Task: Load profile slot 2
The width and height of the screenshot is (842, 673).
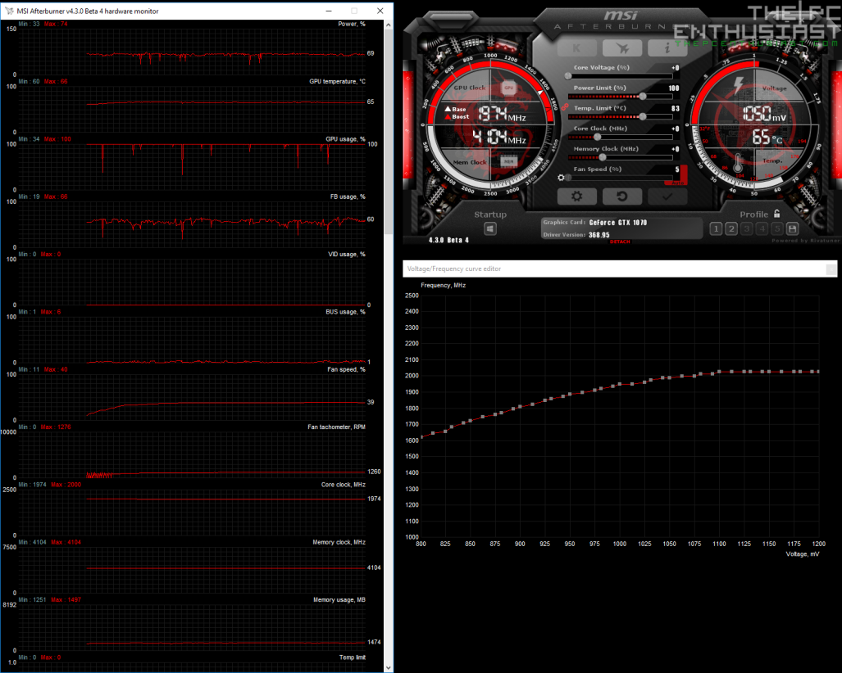Action: tap(731, 229)
